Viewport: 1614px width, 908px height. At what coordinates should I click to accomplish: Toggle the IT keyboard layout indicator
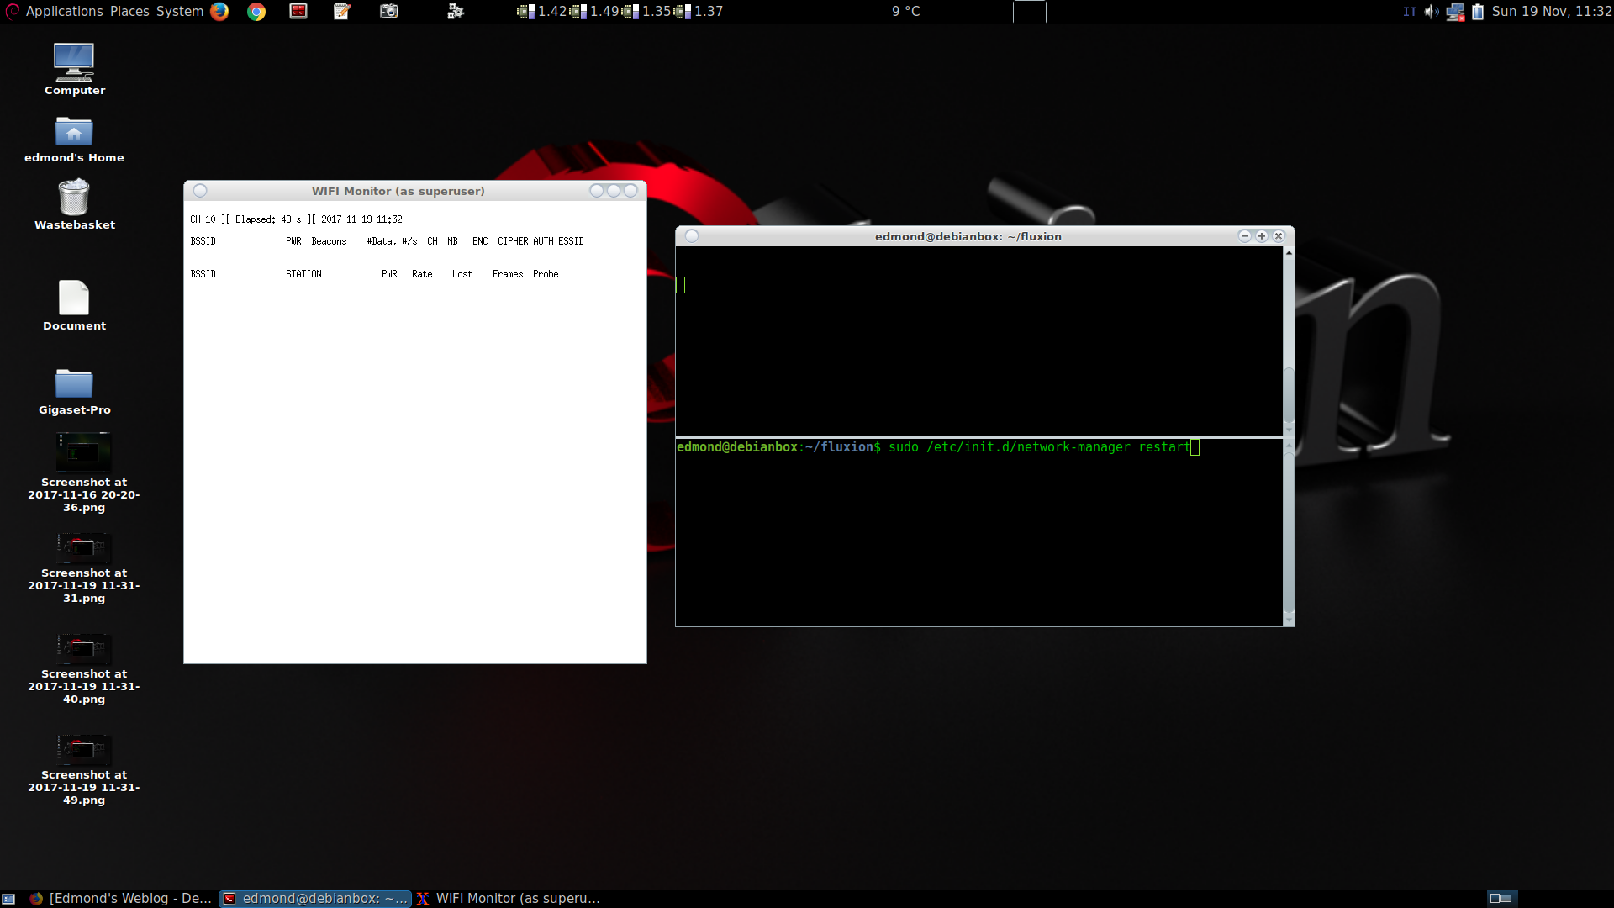click(x=1410, y=12)
